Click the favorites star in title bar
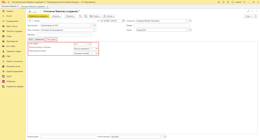Screen dimensions: 260x140 (x=228, y=2)
